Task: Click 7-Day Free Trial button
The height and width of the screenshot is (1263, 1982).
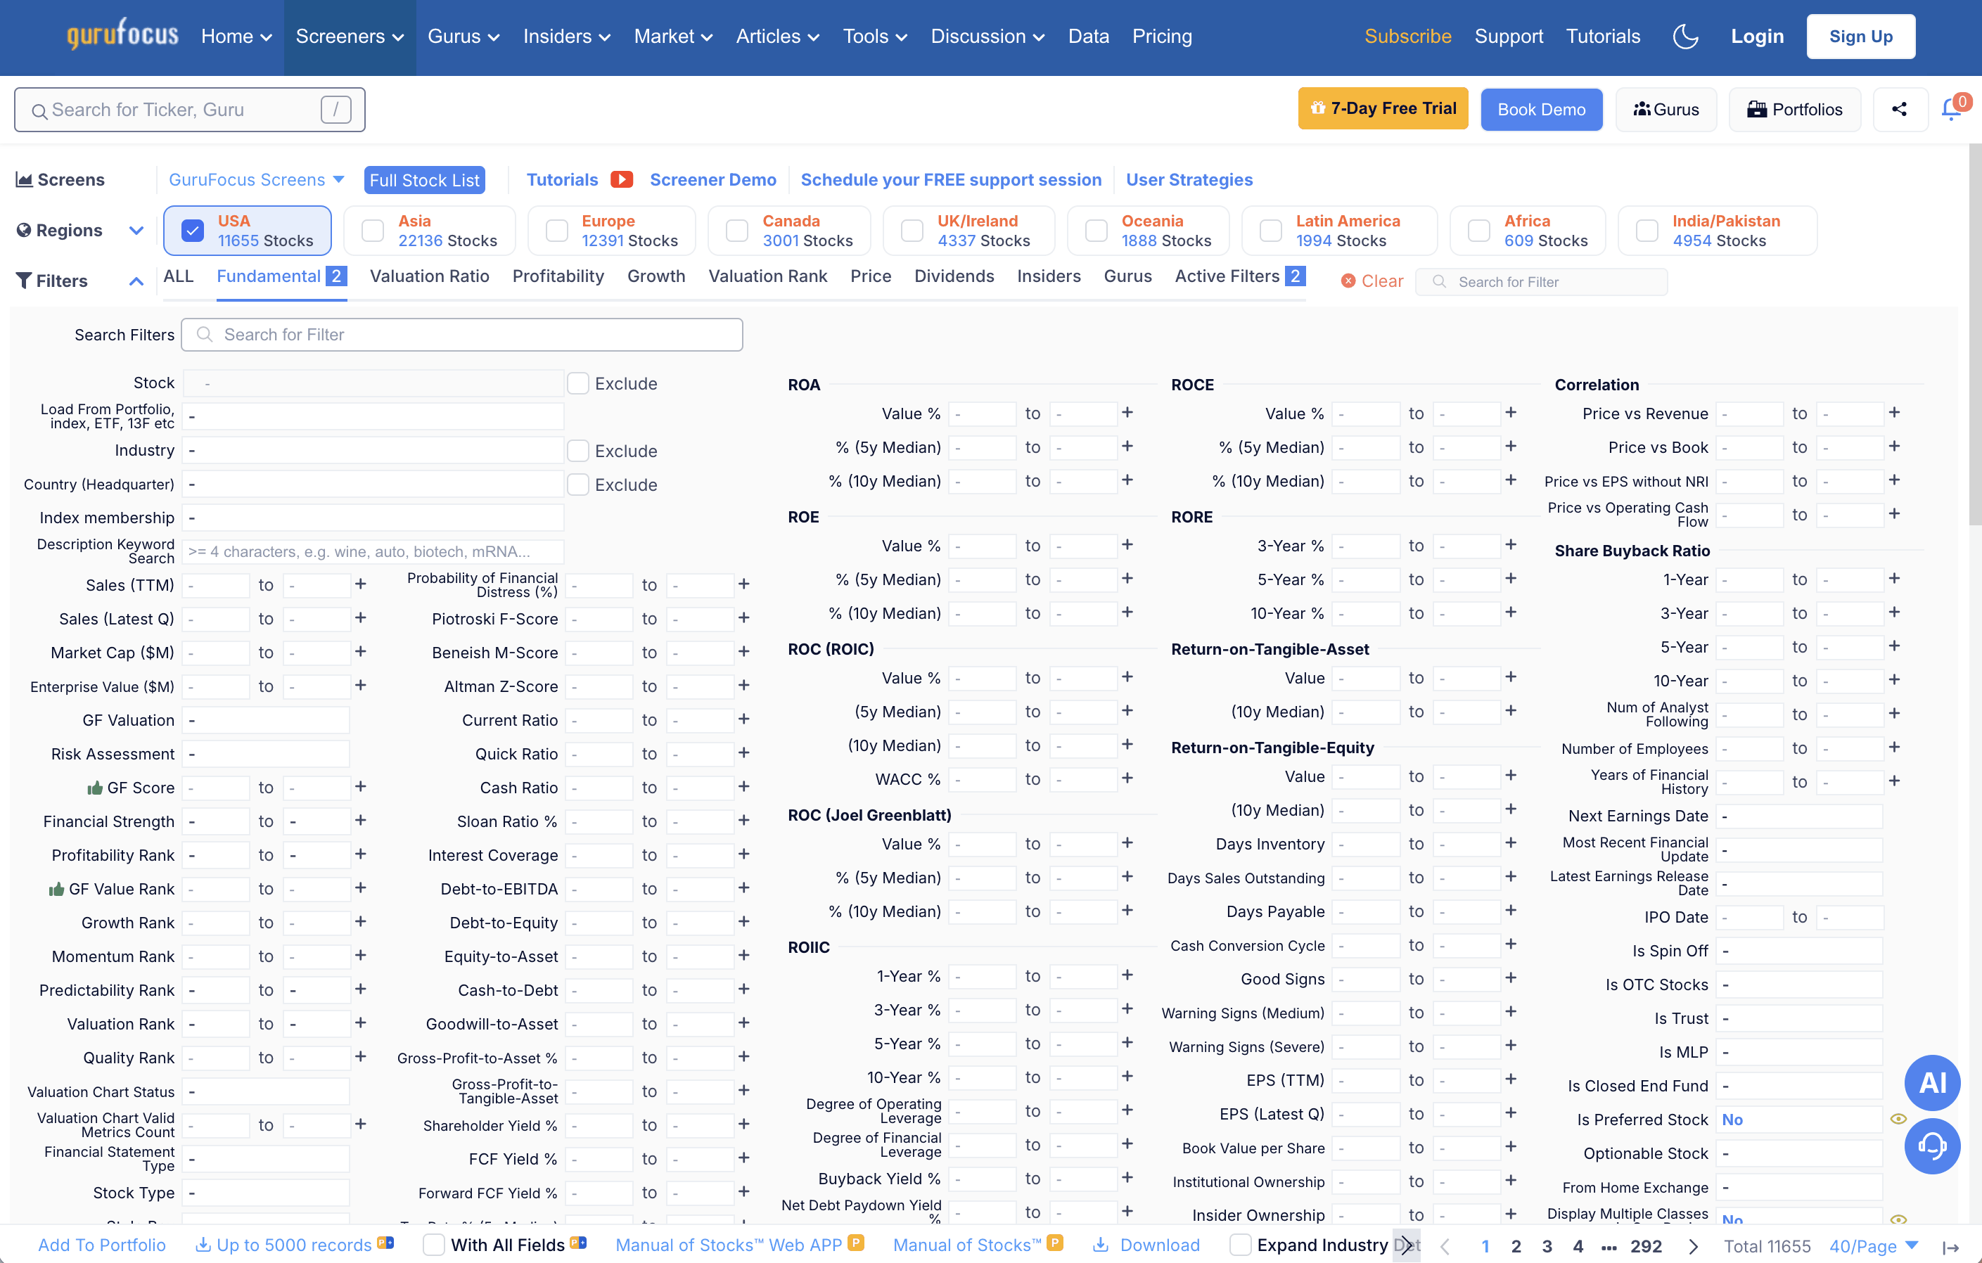Action: 1383,108
